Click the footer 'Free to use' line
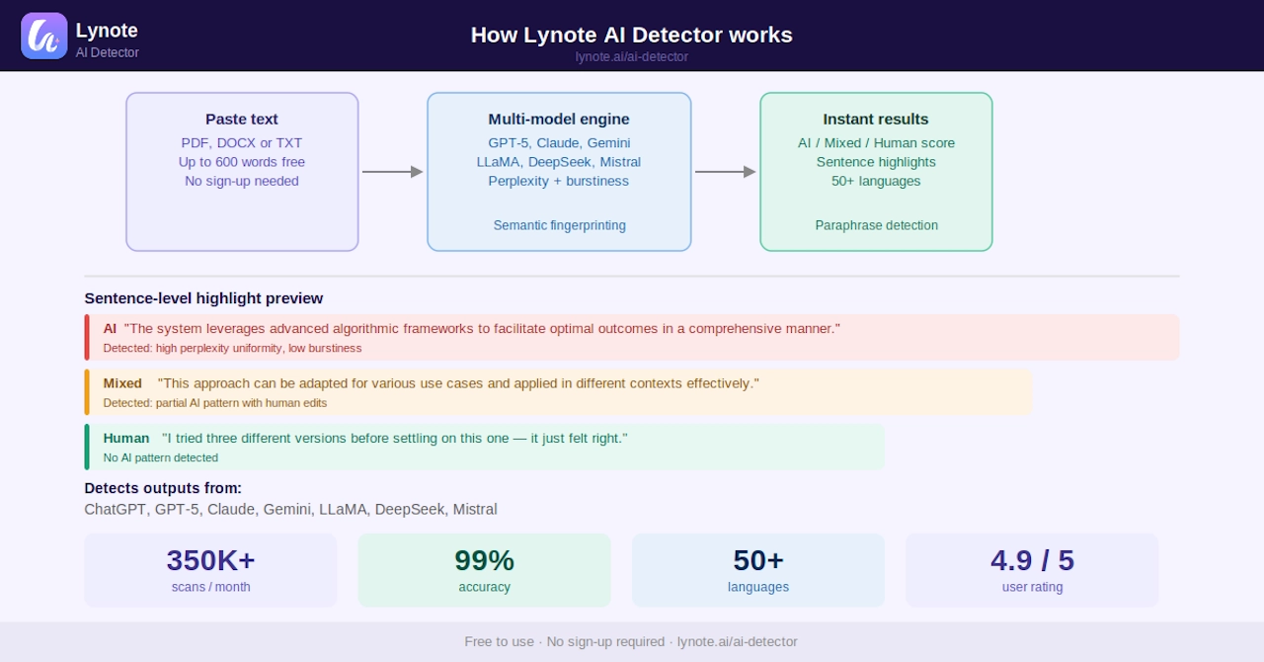The height and width of the screenshot is (662, 1264). tap(631, 641)
